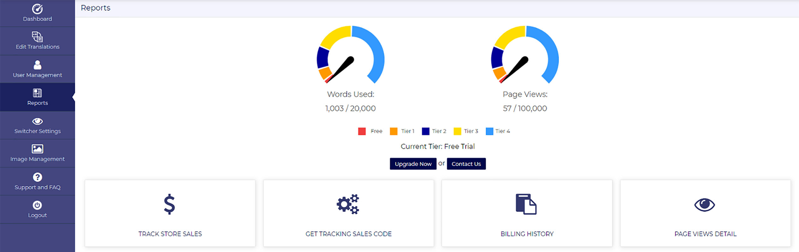
Task: Toggle the red Free legend swatch
Action: pyautogui.click(x=362, y=131)
